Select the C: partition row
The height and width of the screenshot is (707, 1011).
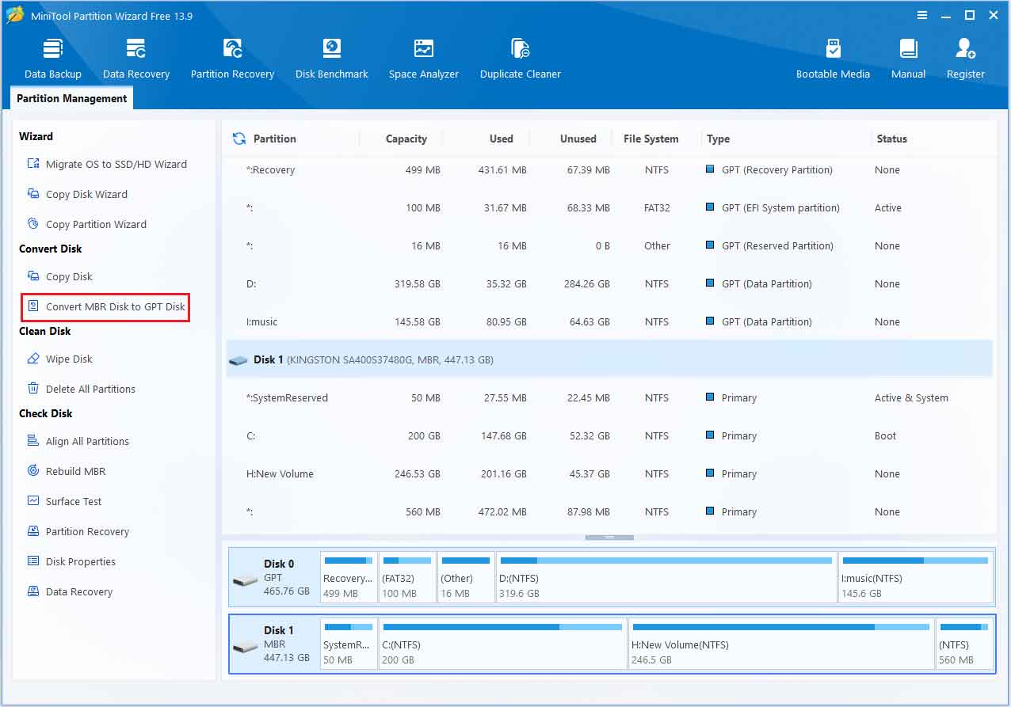pos(609,436)
